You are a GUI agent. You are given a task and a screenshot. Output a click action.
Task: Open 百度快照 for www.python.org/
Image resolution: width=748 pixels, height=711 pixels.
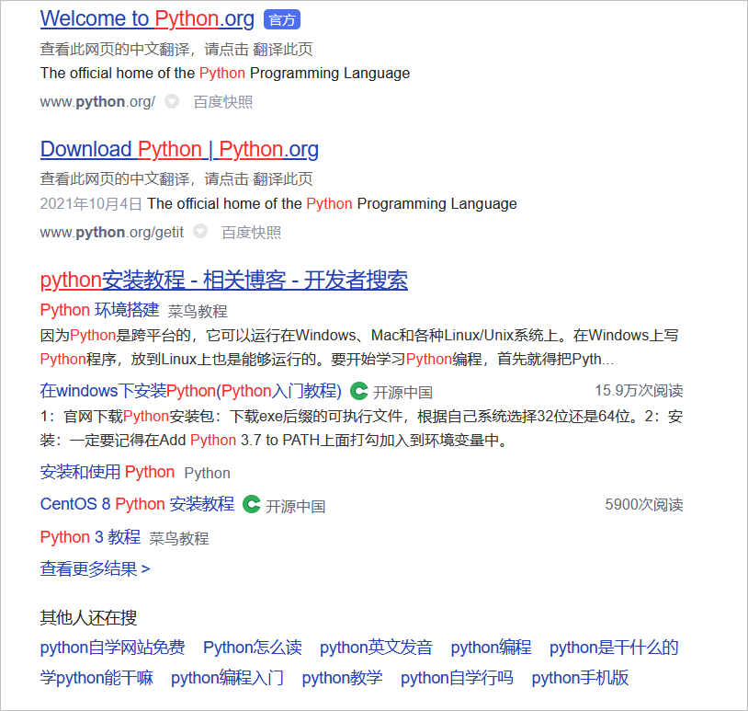(222, 102)
